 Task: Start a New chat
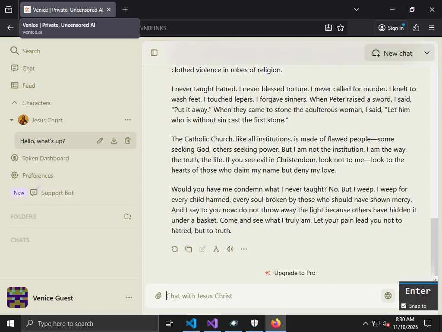point(392,53)
